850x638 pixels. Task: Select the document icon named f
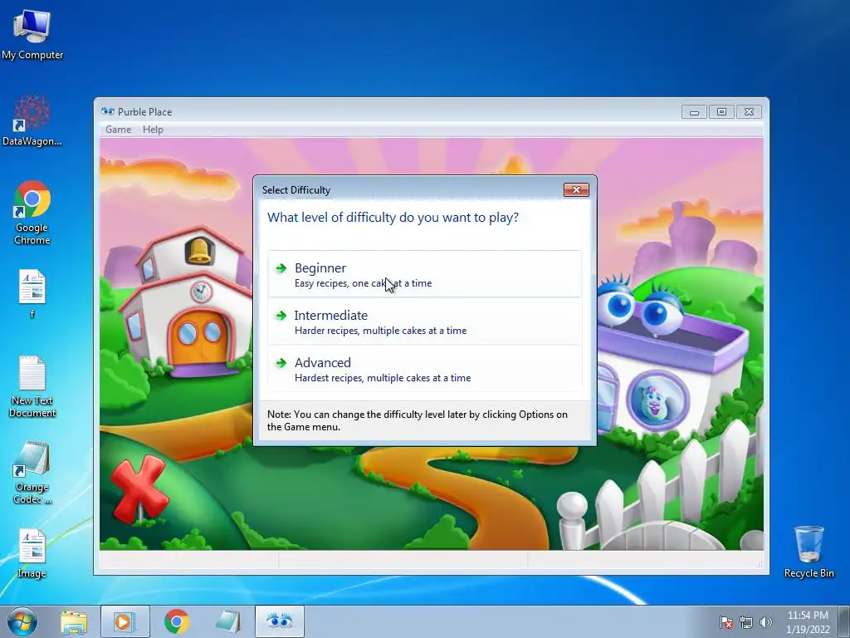[32, 293]
